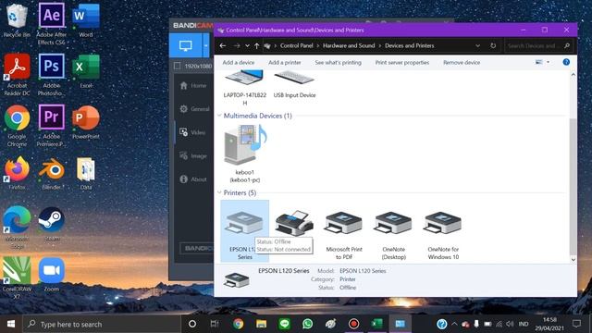Viewport: 592px width, 333px height.
Task: Open the volume control in system tray
Action: (x=510, y=324)
